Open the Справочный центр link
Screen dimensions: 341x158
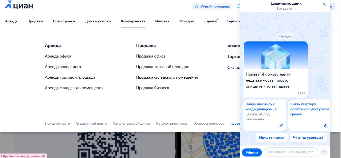click(x=91, y=123)
